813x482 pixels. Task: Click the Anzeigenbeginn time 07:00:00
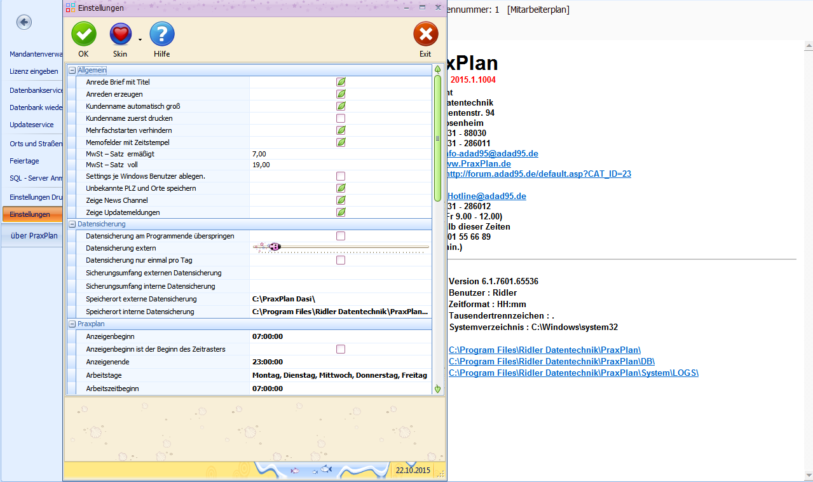(x=268, y=336)
